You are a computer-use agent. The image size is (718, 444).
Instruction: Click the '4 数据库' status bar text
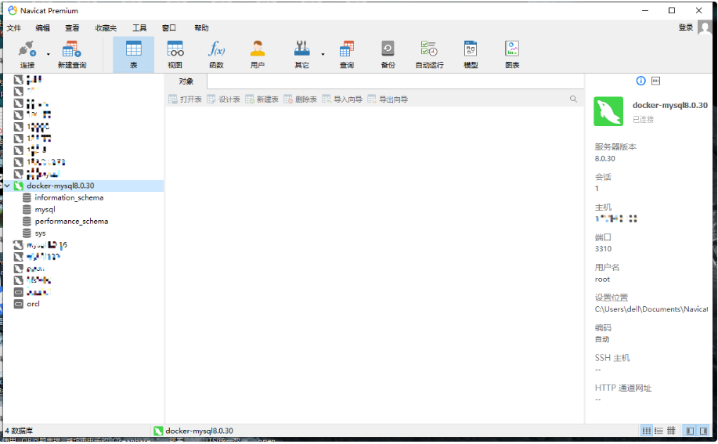click(x=19, y=431)
